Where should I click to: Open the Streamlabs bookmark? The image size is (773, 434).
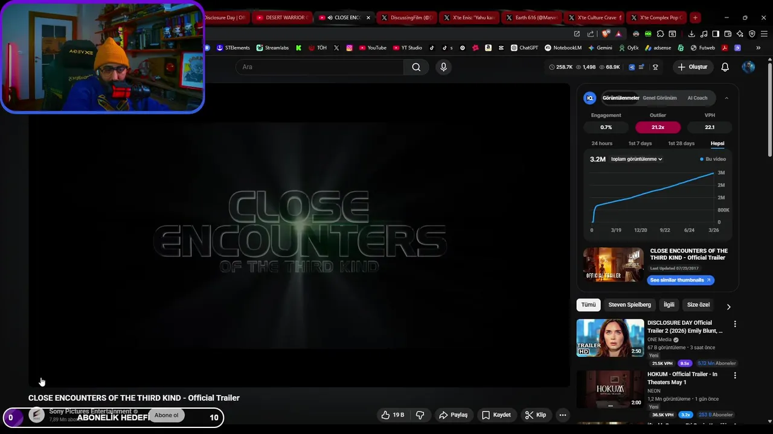272,48
